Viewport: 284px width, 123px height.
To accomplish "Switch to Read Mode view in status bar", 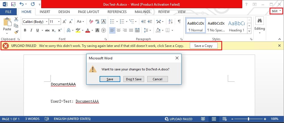I will tap(203, 119).
